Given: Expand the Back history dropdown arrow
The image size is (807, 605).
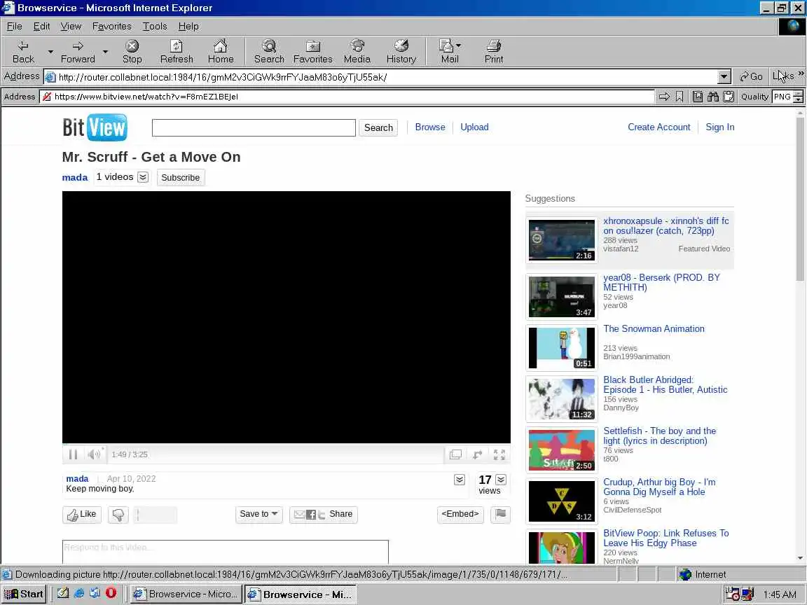Looking at the screenshot, I should tap(50, 52).
